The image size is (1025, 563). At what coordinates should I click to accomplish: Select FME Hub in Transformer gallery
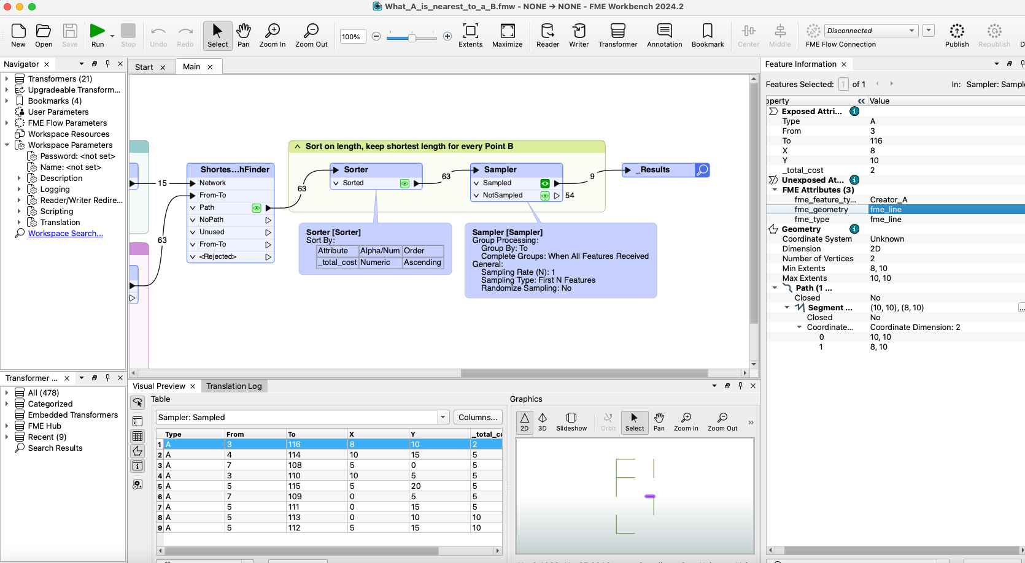[44, 426]
